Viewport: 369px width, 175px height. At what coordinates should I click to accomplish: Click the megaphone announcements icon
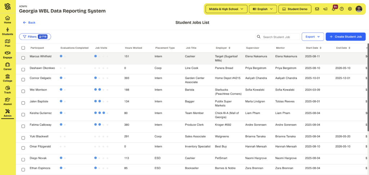[x=325, y=9]
